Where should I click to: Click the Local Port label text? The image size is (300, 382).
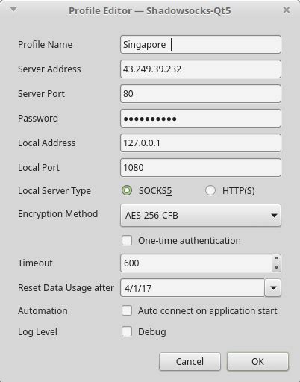pos(39,168)
